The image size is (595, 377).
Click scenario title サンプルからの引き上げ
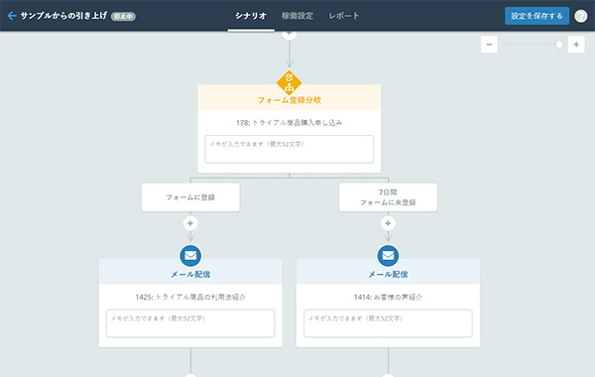tap(63, 16)
